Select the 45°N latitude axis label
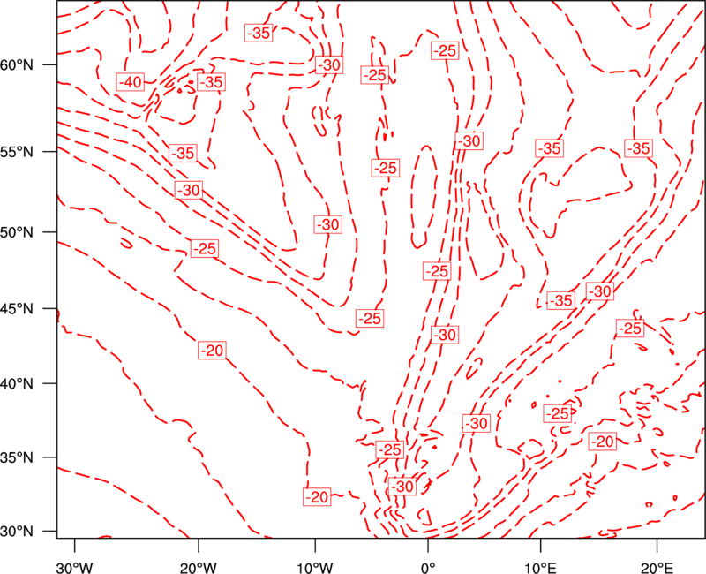 pos(17,309)
